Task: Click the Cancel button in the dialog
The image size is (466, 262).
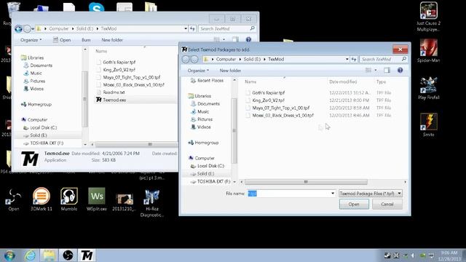Action: [x=387, y=205]
